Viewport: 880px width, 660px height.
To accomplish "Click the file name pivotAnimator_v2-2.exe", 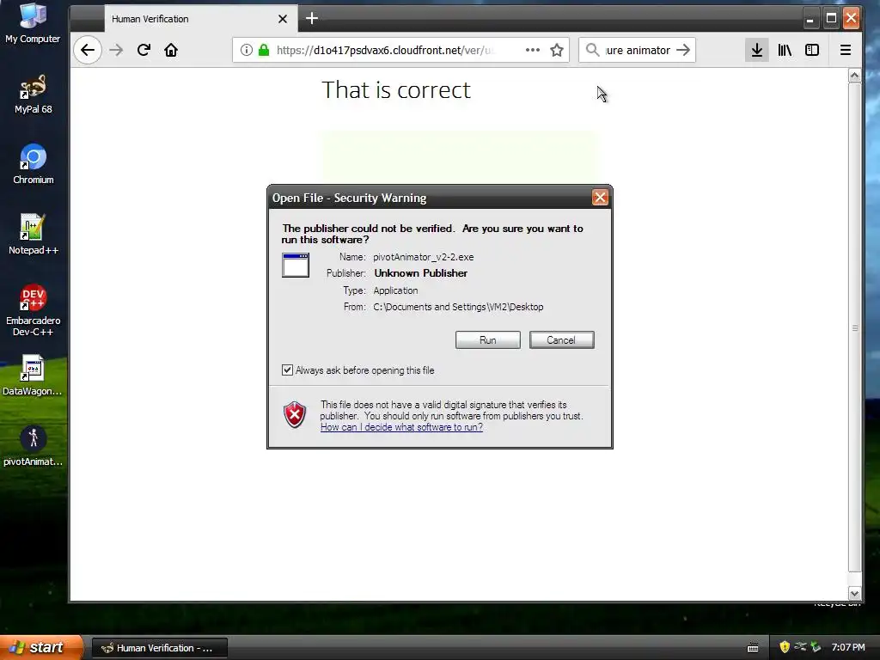I will coord(423,257).
